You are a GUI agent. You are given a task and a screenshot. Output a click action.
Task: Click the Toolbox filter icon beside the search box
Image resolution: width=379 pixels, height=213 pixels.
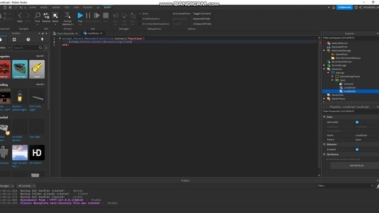(x=46, y=48)
